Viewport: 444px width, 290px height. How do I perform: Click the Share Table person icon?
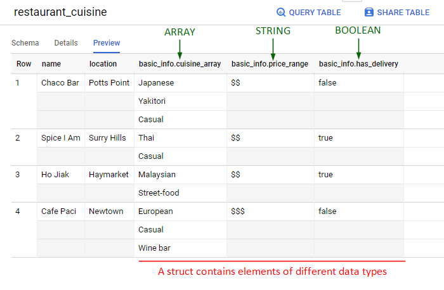pyautogui.click(x=369, y=12)
